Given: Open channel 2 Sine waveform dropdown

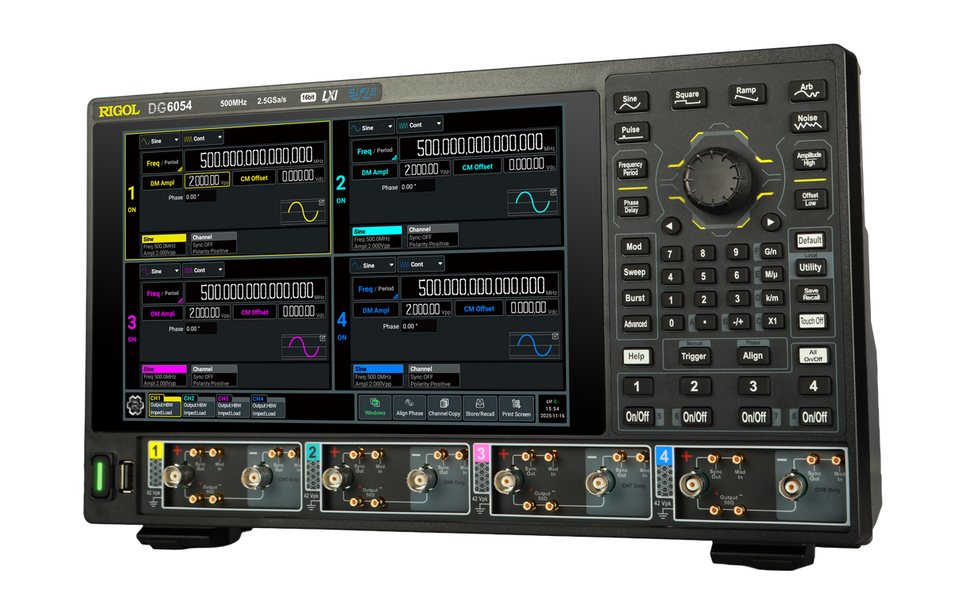Looking at the screenshot, I should (372, 127).
